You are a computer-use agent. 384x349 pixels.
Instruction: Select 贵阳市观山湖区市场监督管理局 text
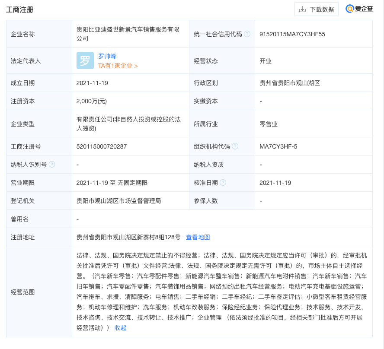pyautogui.click(x=119, y=201)
